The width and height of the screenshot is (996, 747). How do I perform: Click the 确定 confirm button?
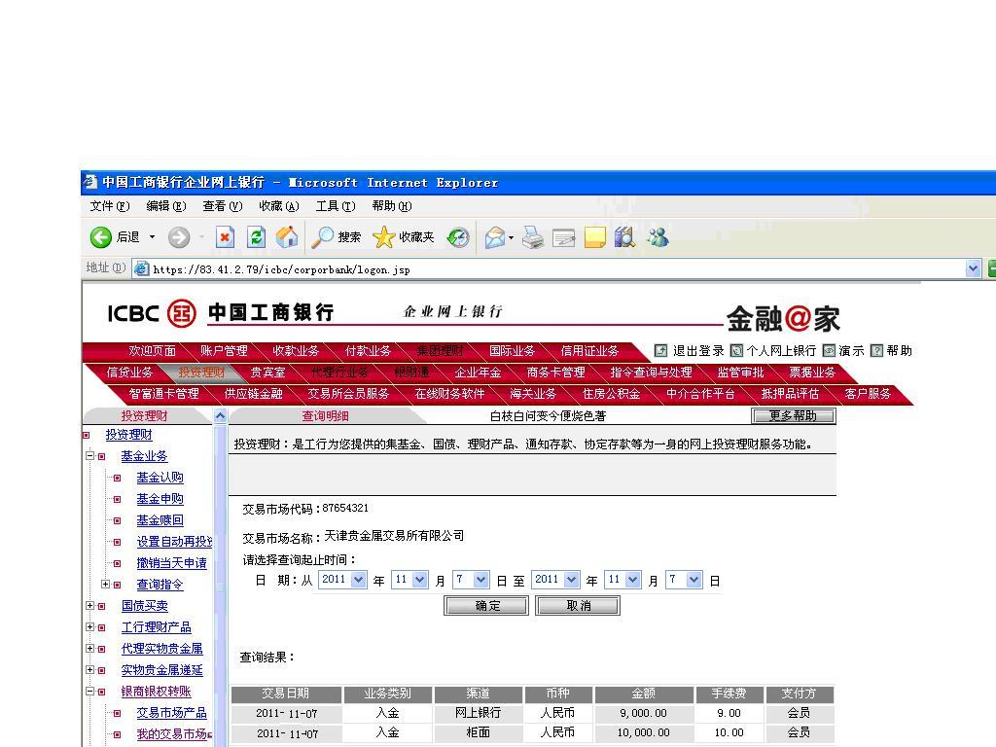(x=486, y=606)
